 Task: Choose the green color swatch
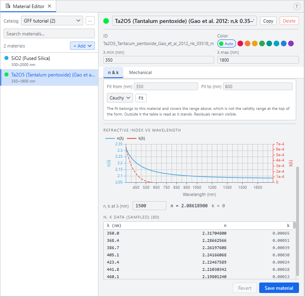click(x=262, y=43)
